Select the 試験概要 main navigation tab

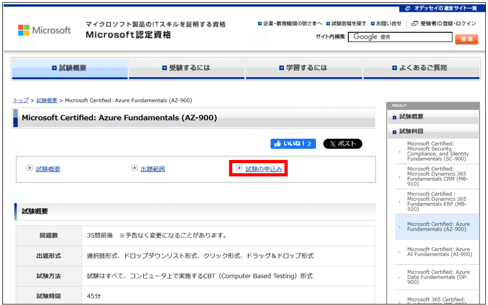click(70, 68)
